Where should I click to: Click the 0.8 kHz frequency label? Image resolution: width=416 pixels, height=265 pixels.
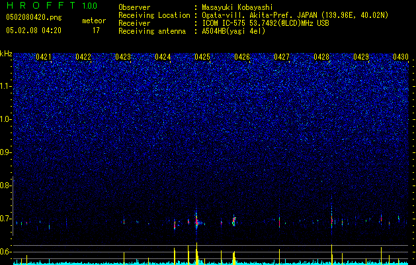point(6,185)
